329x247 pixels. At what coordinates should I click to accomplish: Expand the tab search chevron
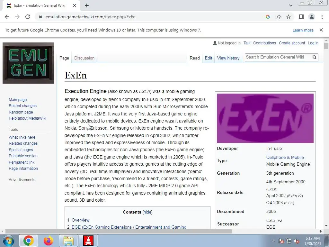290,5
